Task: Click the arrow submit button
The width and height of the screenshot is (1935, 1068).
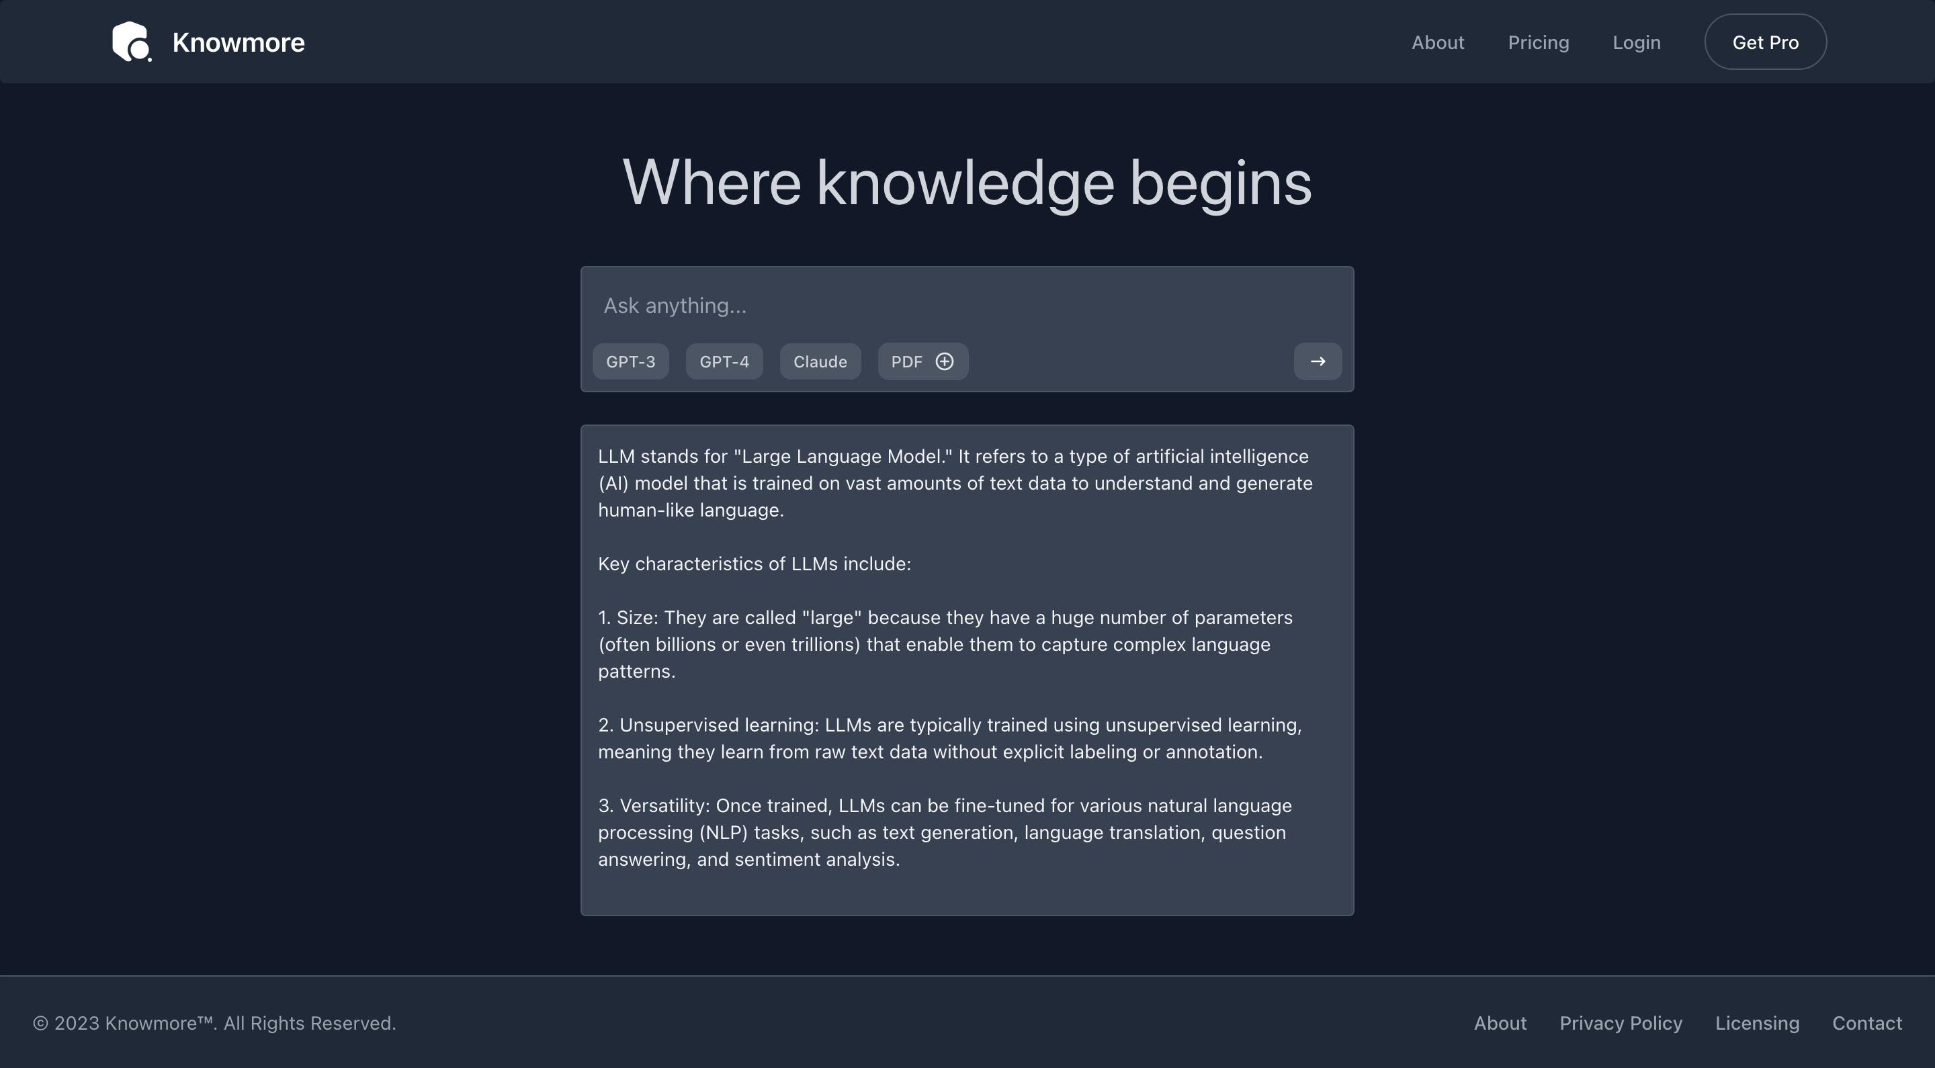Action: (x=1317, y=361)
